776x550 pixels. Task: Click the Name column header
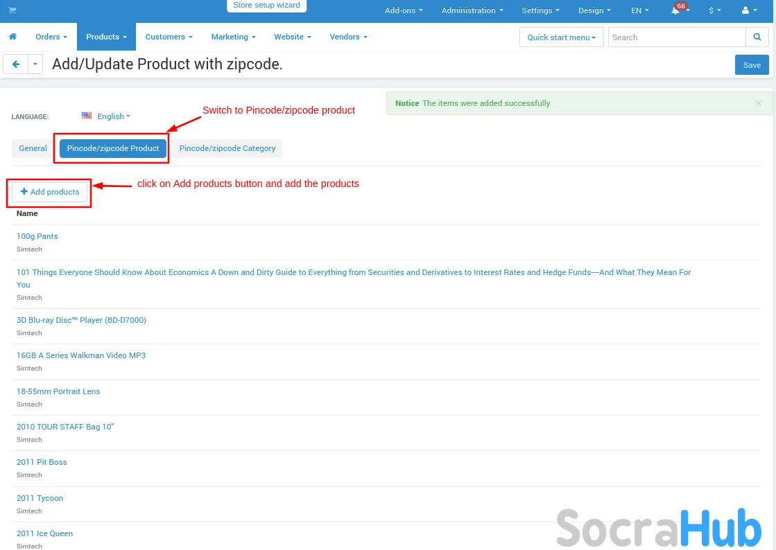(x=27, y=213)
